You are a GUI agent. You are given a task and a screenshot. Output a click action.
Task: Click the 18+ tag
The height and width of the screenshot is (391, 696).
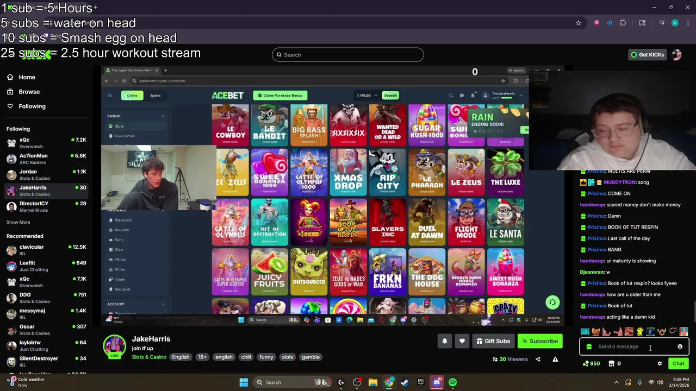[x=202, y=357]
